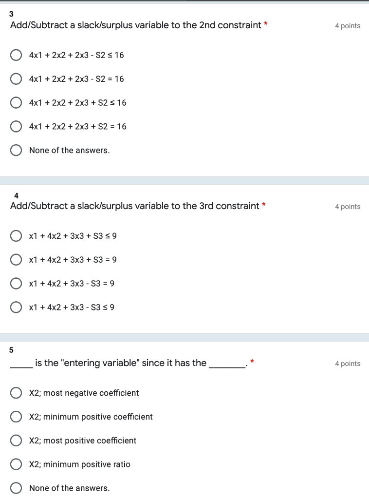
Task: Choose "None of the answers" for question 5
Action: pyautogui.click(x=16, y=488)
